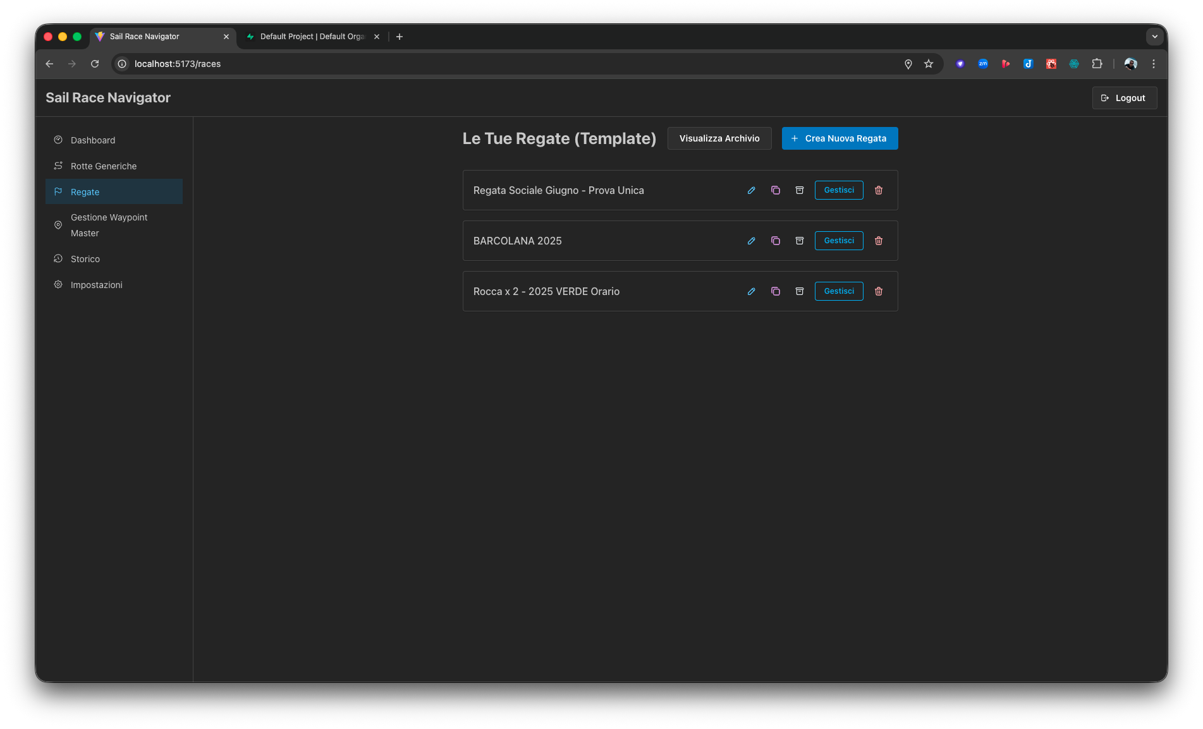This screenshot has height=729, width=1203.
Task: Expand the tab search dropdown arrow
Action: [x=1154, y=37]
